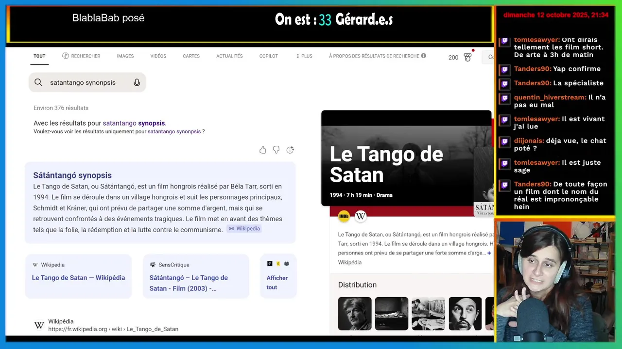
Task: Click the info icon beside À propos
Action: [424, 56]
